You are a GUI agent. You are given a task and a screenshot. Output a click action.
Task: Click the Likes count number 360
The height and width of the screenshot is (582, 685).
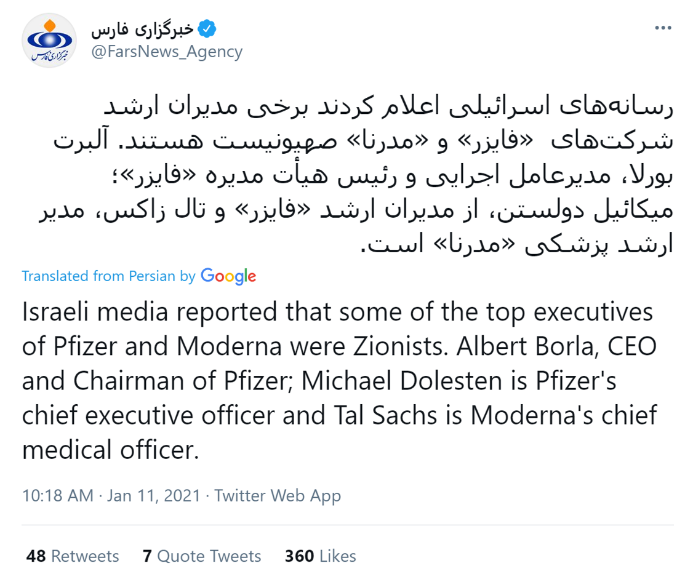tap(299, 556)
